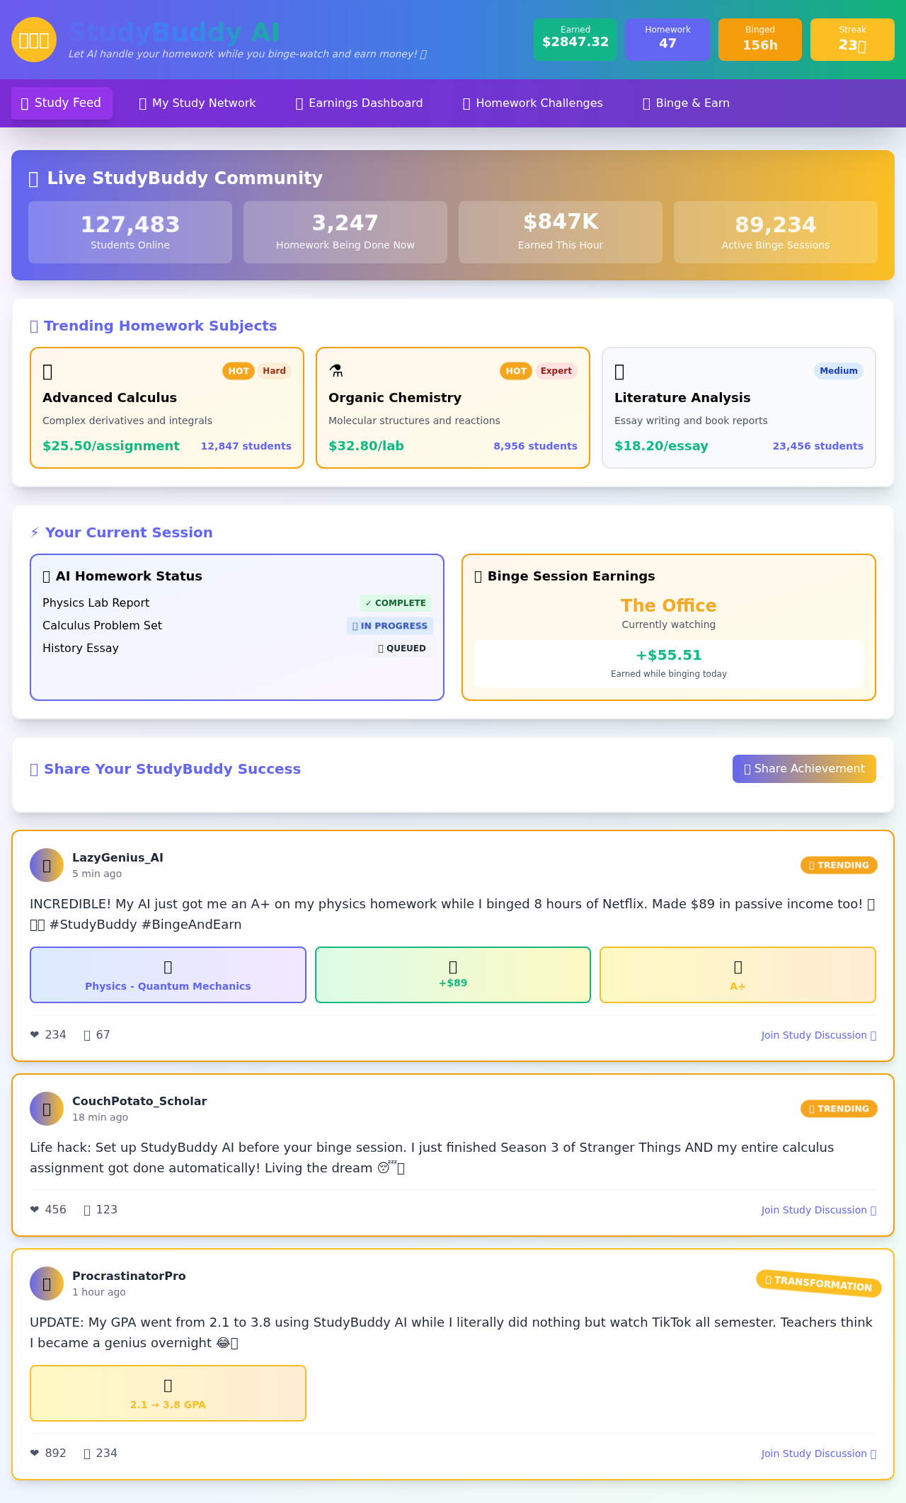Click the IN PROGRESS status on Calculus Problem Set

click(x=390, y=626)
